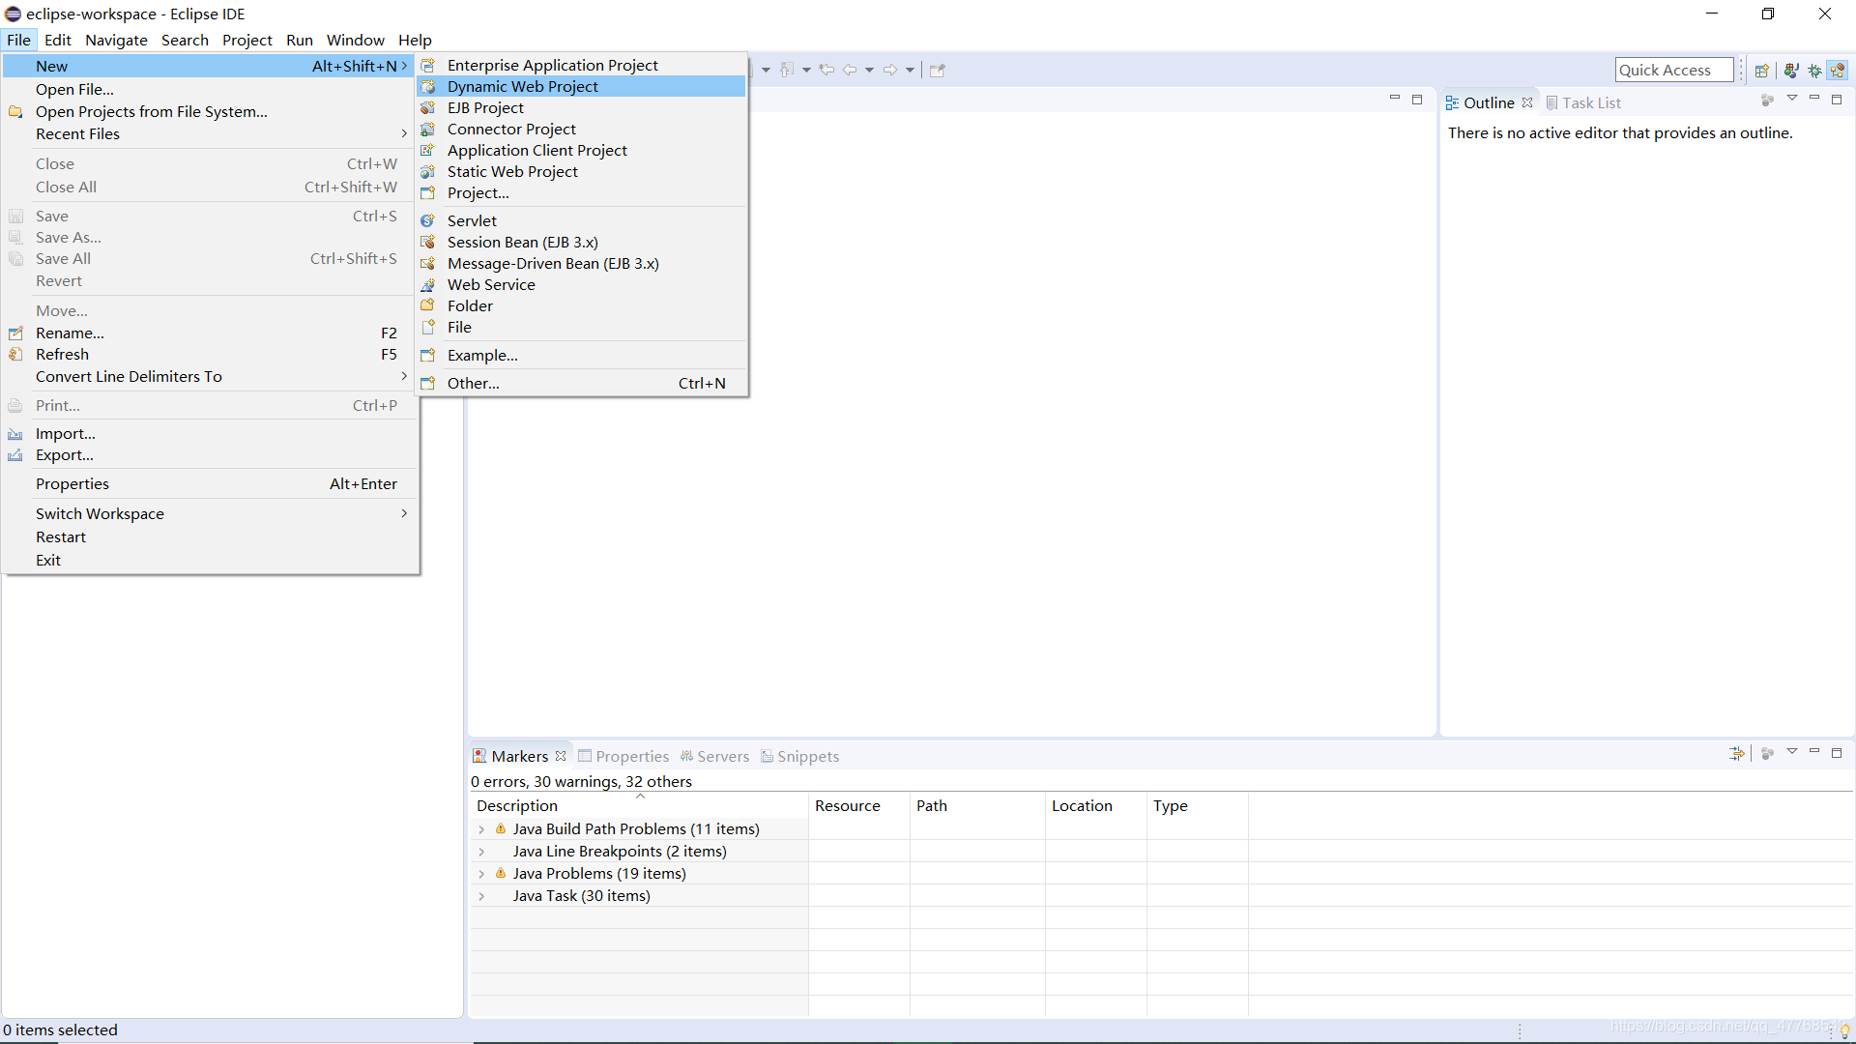This screenshot has height=1044, width=1856.
Task: Click the Quick Access search field
Action: point(1672,71)
